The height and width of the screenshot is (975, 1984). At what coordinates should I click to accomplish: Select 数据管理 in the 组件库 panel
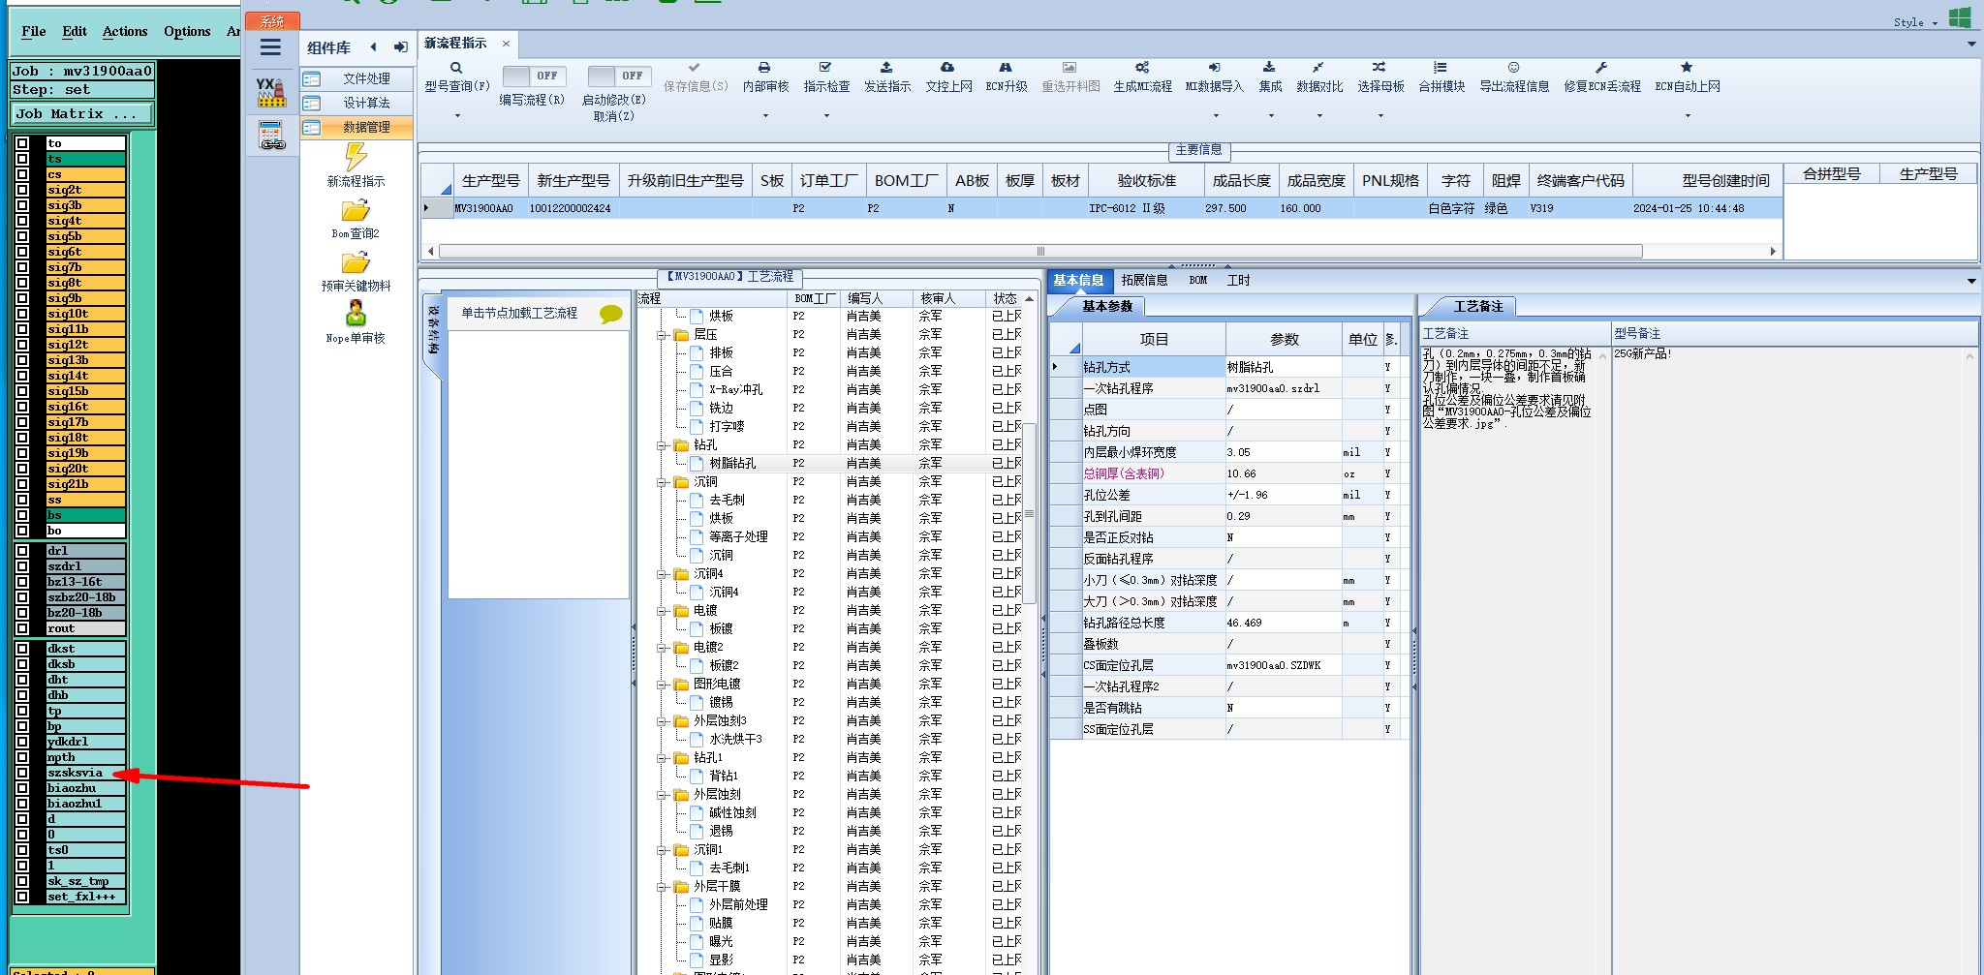(x=356, y=127)
